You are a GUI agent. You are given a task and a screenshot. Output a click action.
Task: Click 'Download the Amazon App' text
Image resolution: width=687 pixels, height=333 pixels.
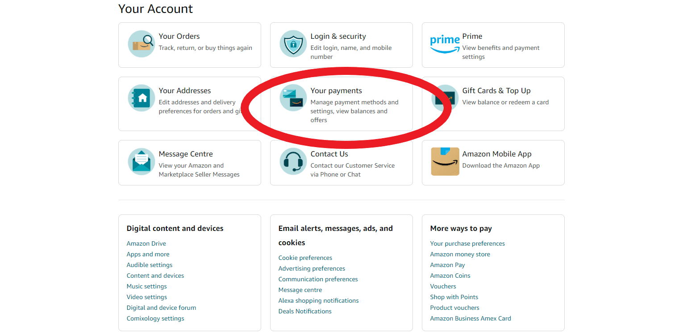click(x=501, y=165)
